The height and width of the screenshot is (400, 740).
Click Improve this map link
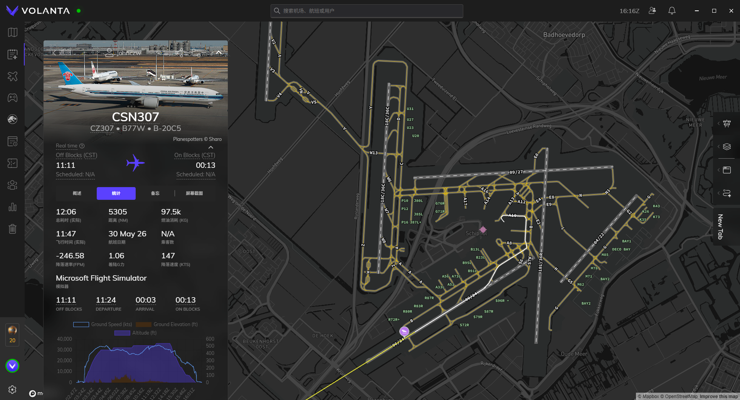719,397
